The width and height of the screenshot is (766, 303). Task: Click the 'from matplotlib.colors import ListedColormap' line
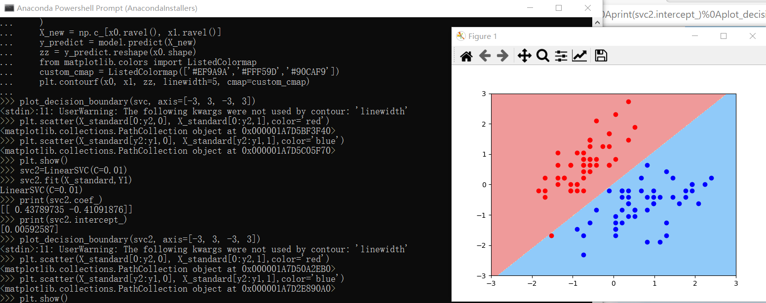coord(148,62)
